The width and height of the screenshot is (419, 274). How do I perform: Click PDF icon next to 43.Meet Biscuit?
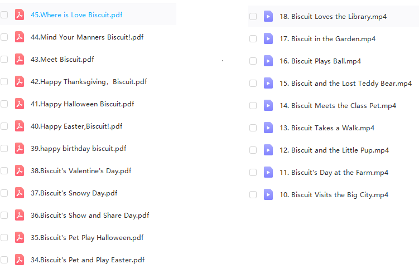(x=19, y=59)
